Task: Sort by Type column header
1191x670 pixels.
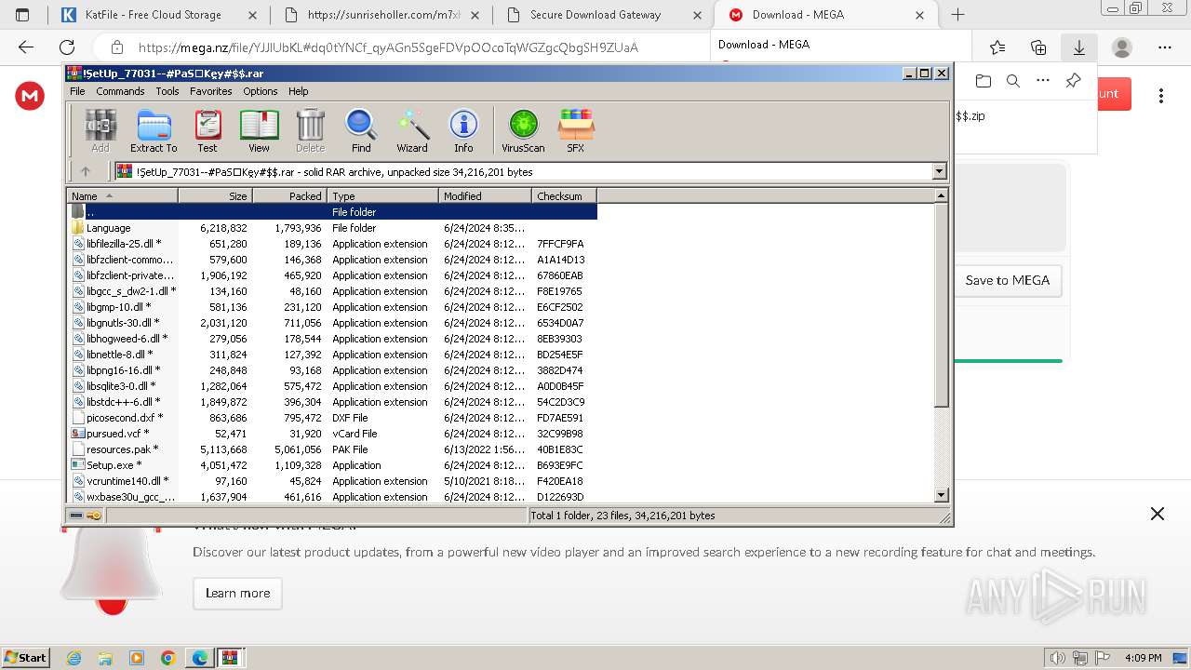Action: pyautogui.click(x=382, y=196)
